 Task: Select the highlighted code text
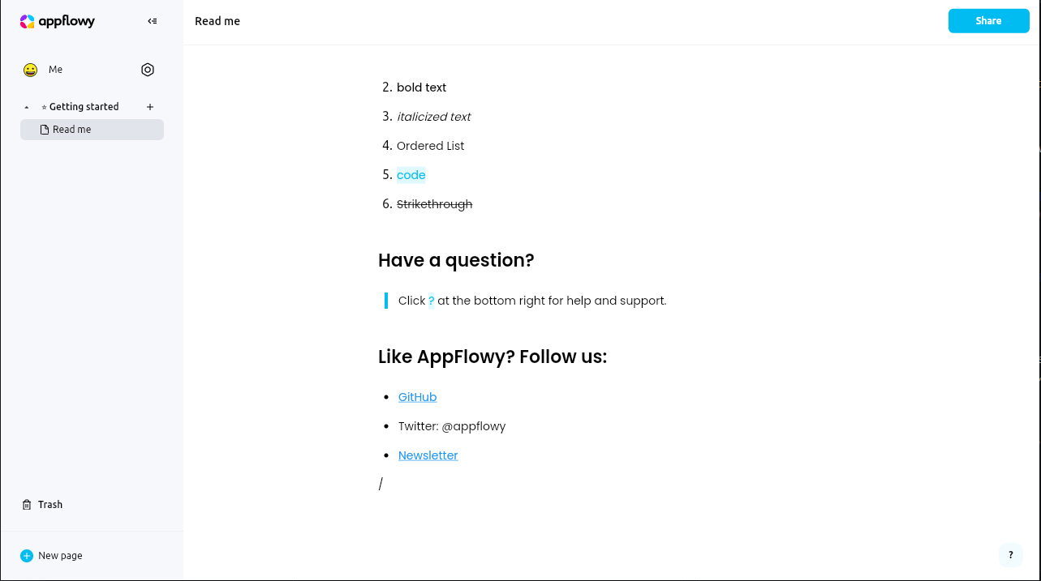[411, 175]
